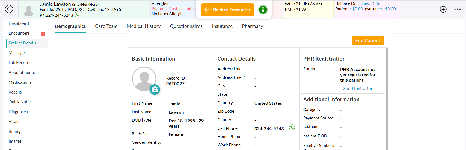
Task: Click patient avatar in header banner
Action: coord(29,10)
